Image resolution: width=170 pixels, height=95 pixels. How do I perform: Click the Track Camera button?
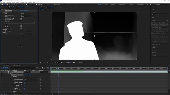pyautogui.click(x=155, y=23)
